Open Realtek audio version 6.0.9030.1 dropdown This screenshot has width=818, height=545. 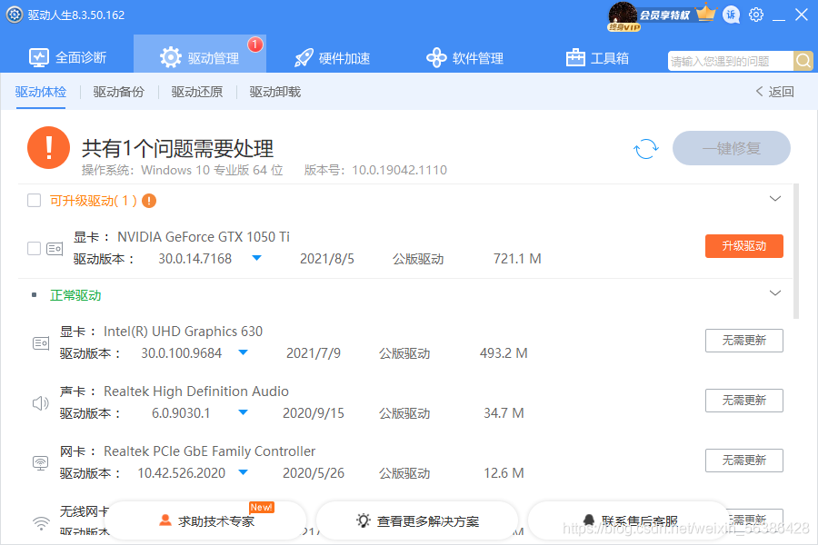click(x=243, y=412)
